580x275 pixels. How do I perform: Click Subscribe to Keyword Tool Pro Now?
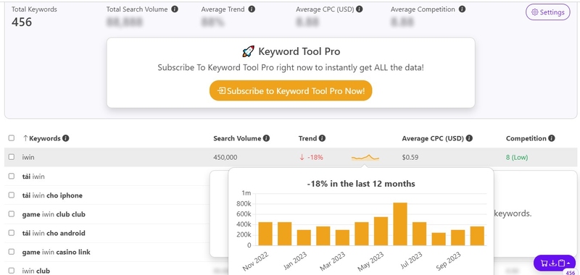pyautogui.click(x=291, y=90)
